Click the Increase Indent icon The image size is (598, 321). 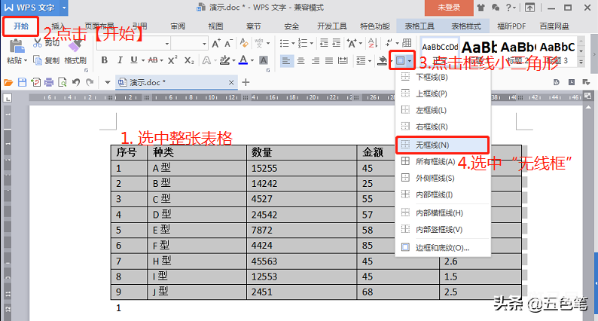tap(337, 43)
